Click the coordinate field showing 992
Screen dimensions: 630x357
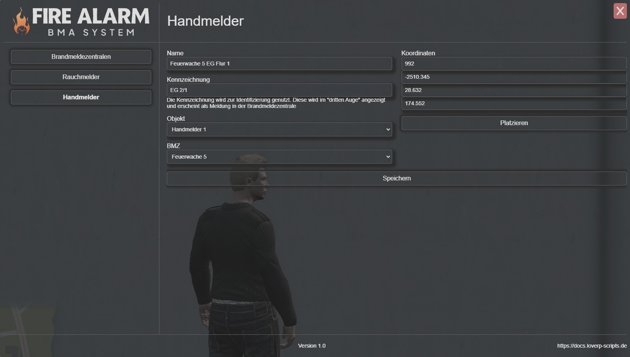(514, 64)
